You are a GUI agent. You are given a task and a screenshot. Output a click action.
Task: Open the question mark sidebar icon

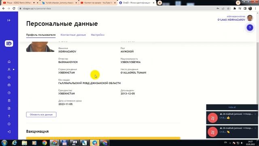pos(9,116)
